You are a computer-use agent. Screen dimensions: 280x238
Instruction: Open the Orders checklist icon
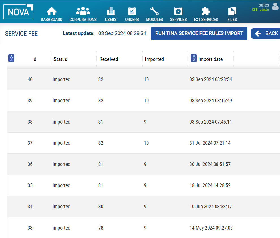click(x=132, y=11)
